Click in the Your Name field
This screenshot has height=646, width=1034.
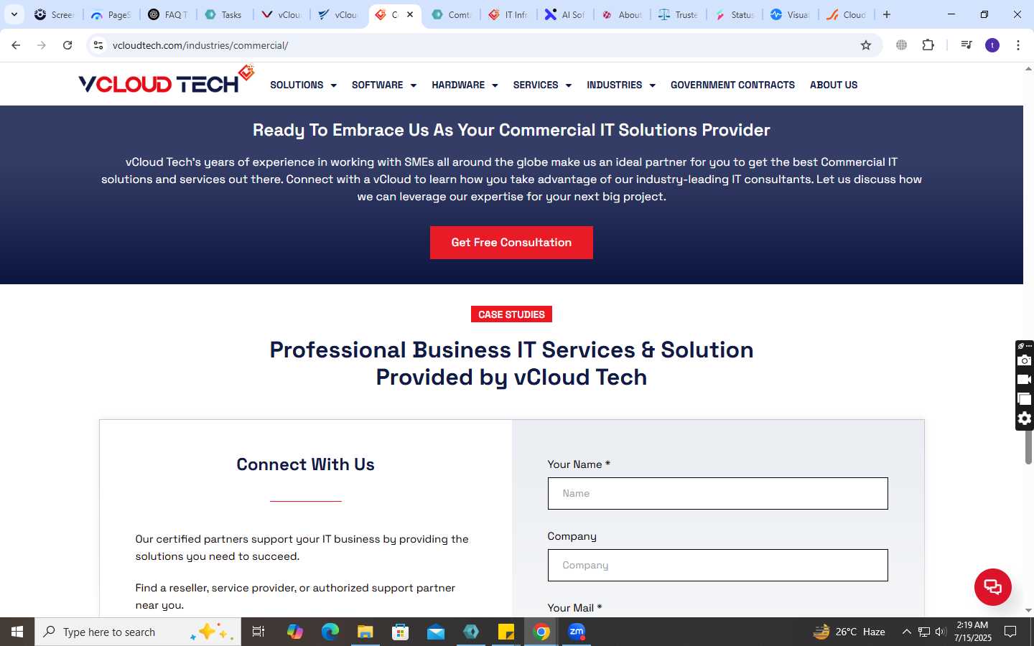pos(717,494)
